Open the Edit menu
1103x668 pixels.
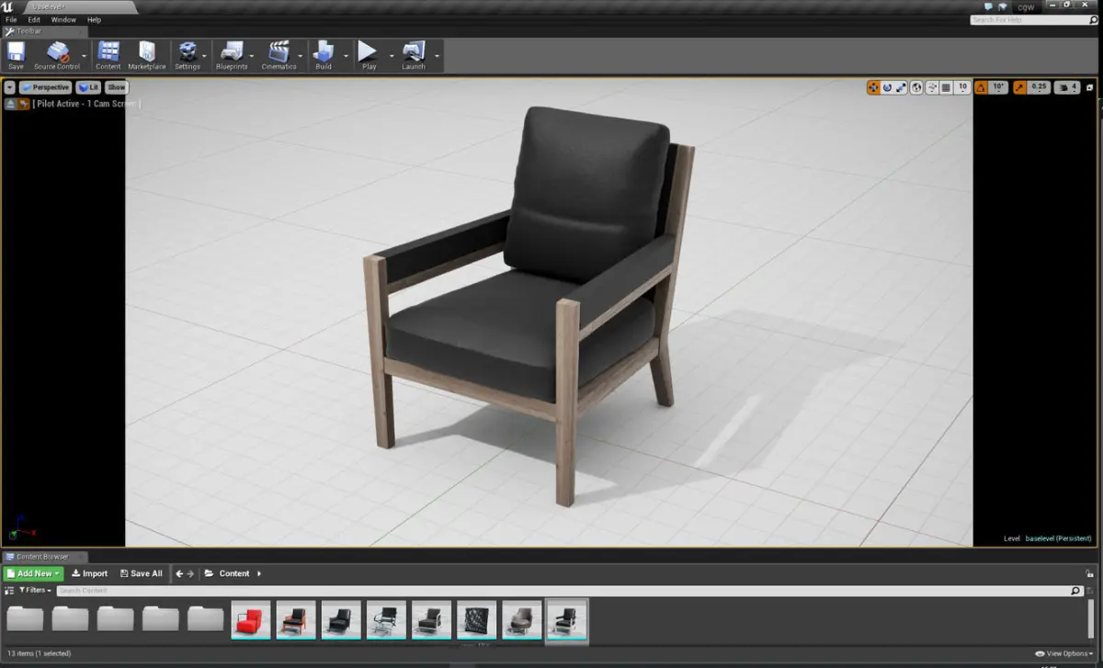coord(34,19)
